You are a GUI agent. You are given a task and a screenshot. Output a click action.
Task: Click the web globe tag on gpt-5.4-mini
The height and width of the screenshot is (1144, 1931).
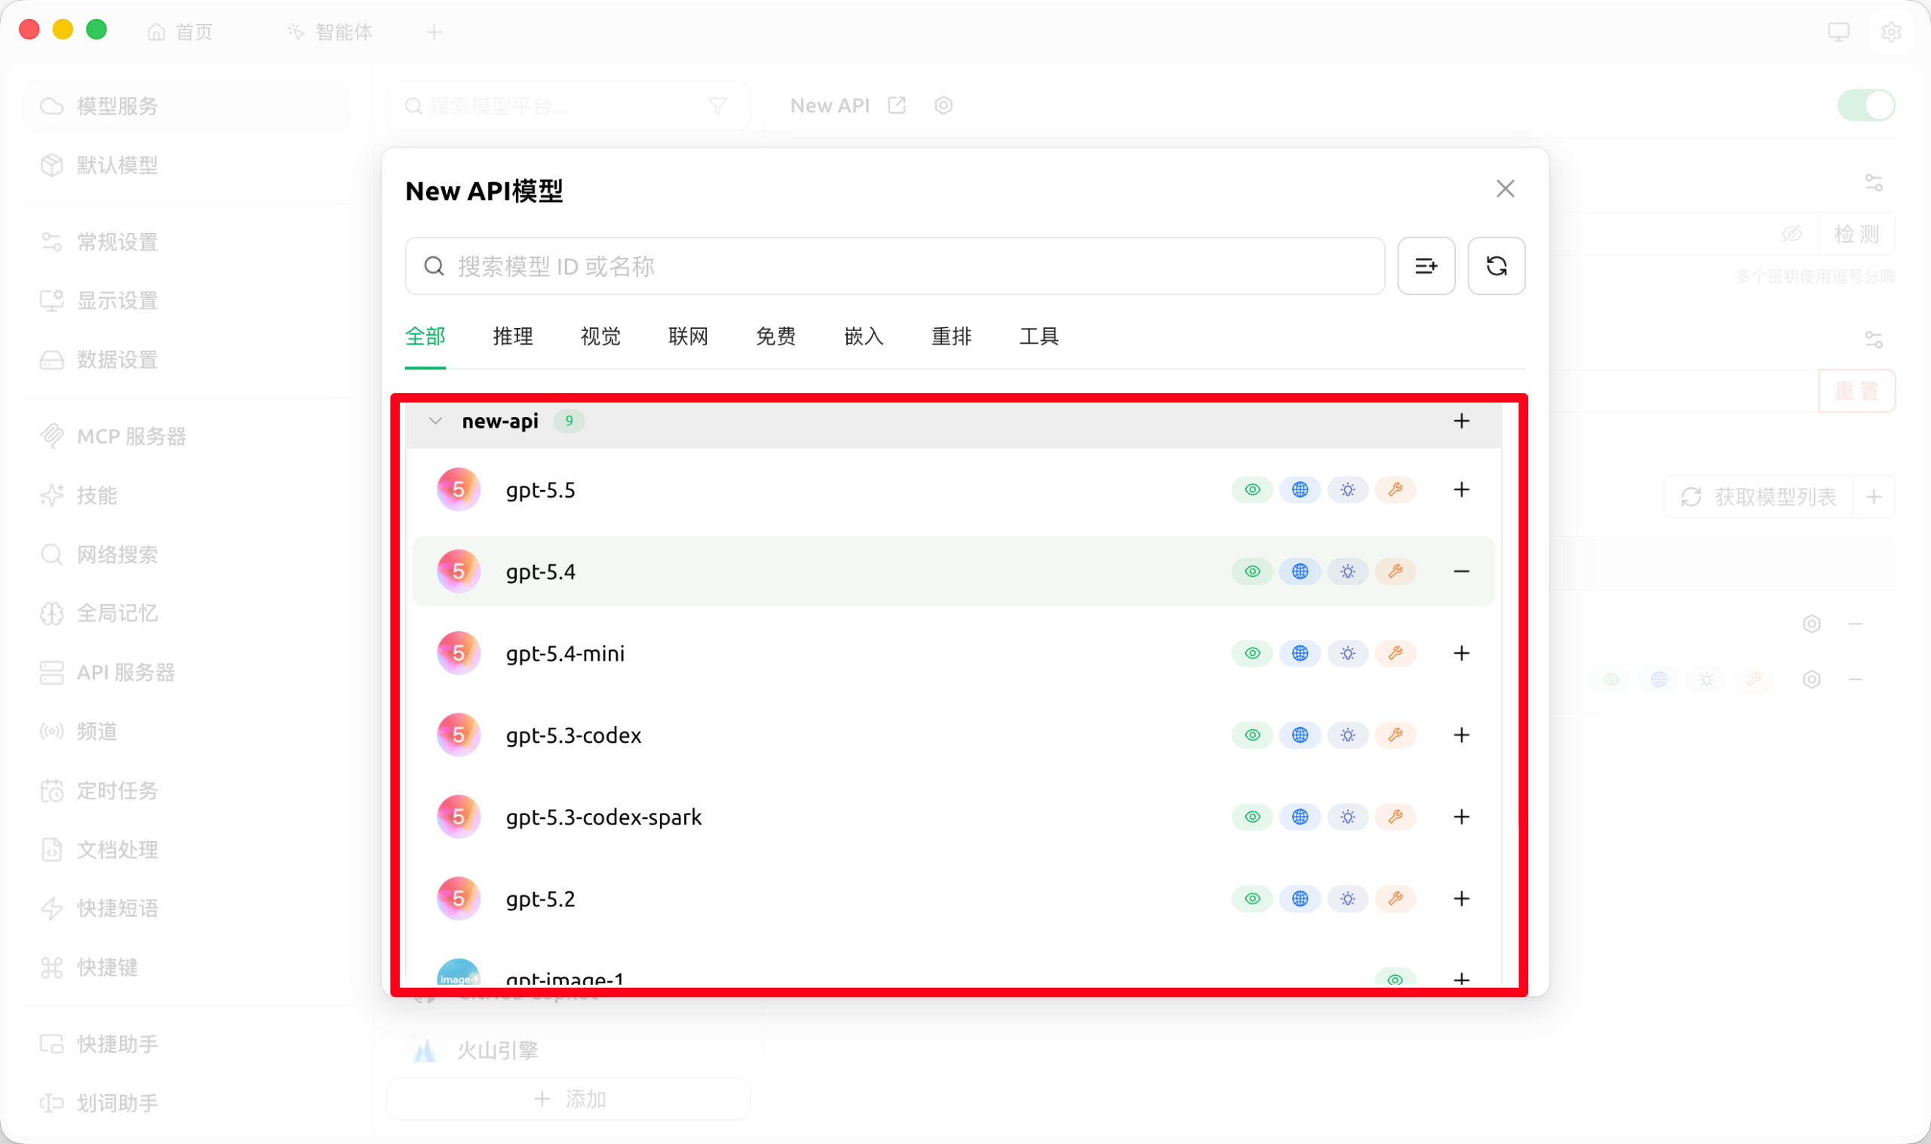(1300, 653)
